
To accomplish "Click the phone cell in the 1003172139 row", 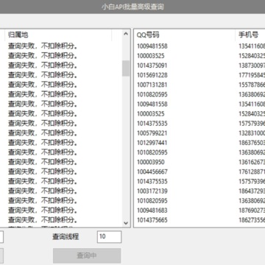I will [252, 191].
